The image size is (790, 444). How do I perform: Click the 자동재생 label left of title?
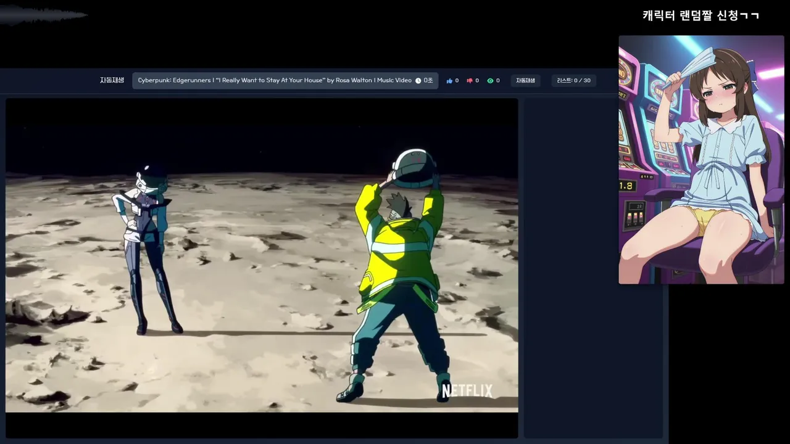(112, 80)
